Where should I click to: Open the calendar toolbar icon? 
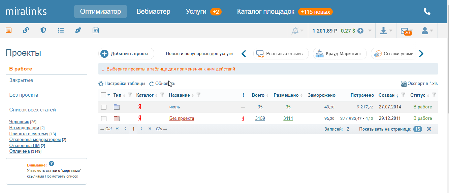[x=96, y=30]
